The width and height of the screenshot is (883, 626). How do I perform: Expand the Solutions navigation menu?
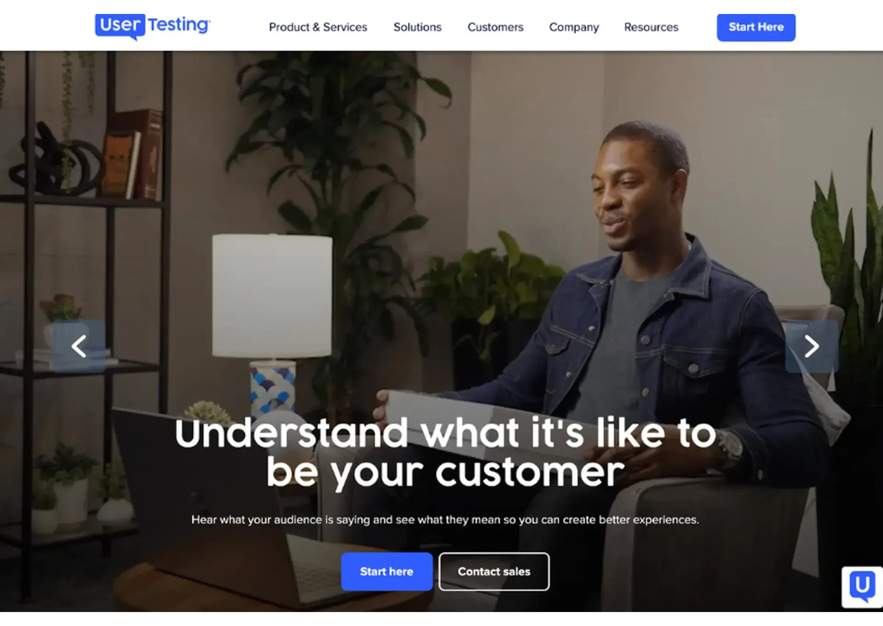pos(417,27)
